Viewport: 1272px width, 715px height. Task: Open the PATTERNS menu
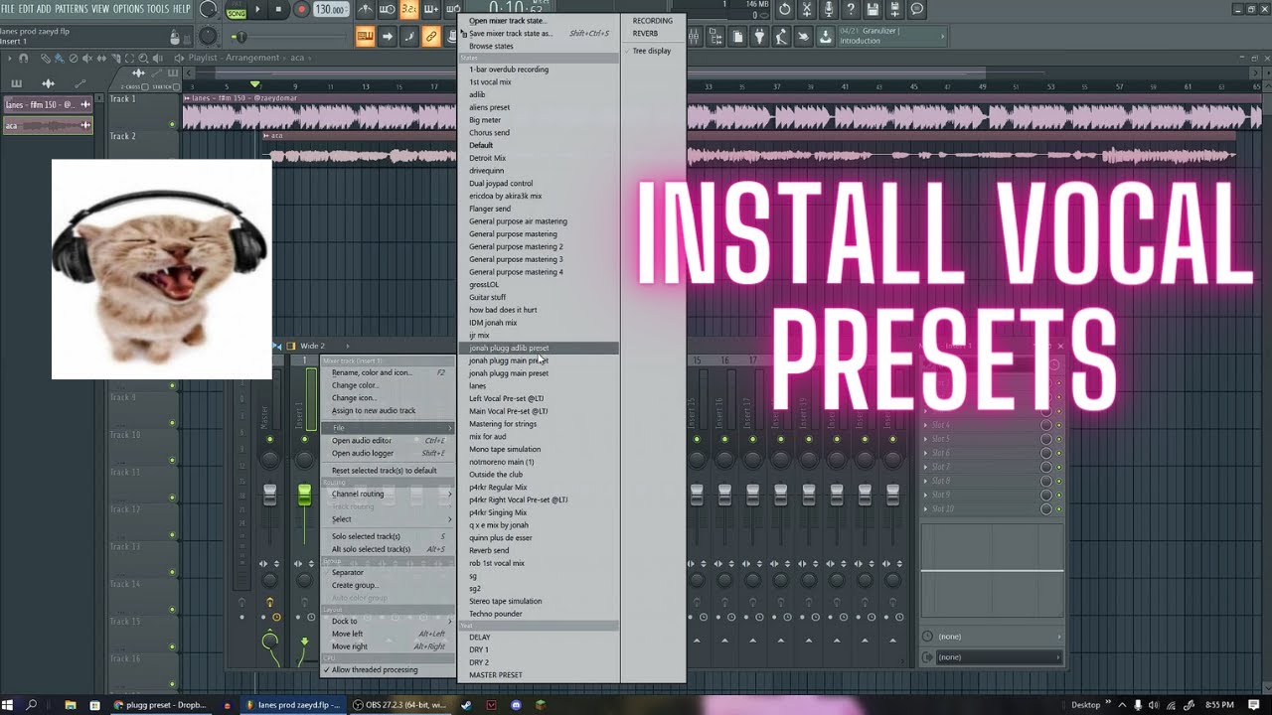(x=71, y=9)
